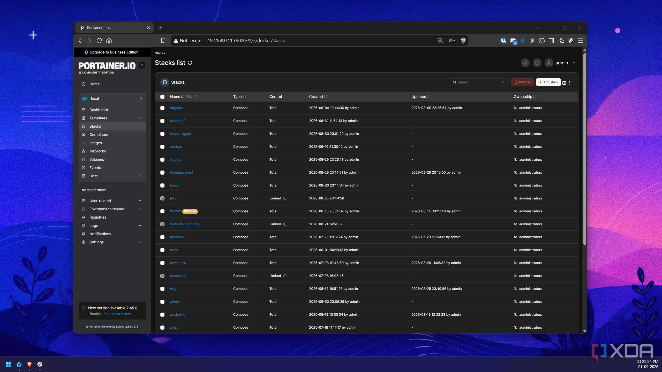Click the Windows Start button on the taskbar
This screenshot has width=662, height=372.
[x=9, y=364]
